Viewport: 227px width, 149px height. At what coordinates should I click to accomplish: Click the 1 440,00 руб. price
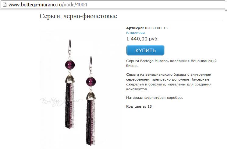pos(143,39)
